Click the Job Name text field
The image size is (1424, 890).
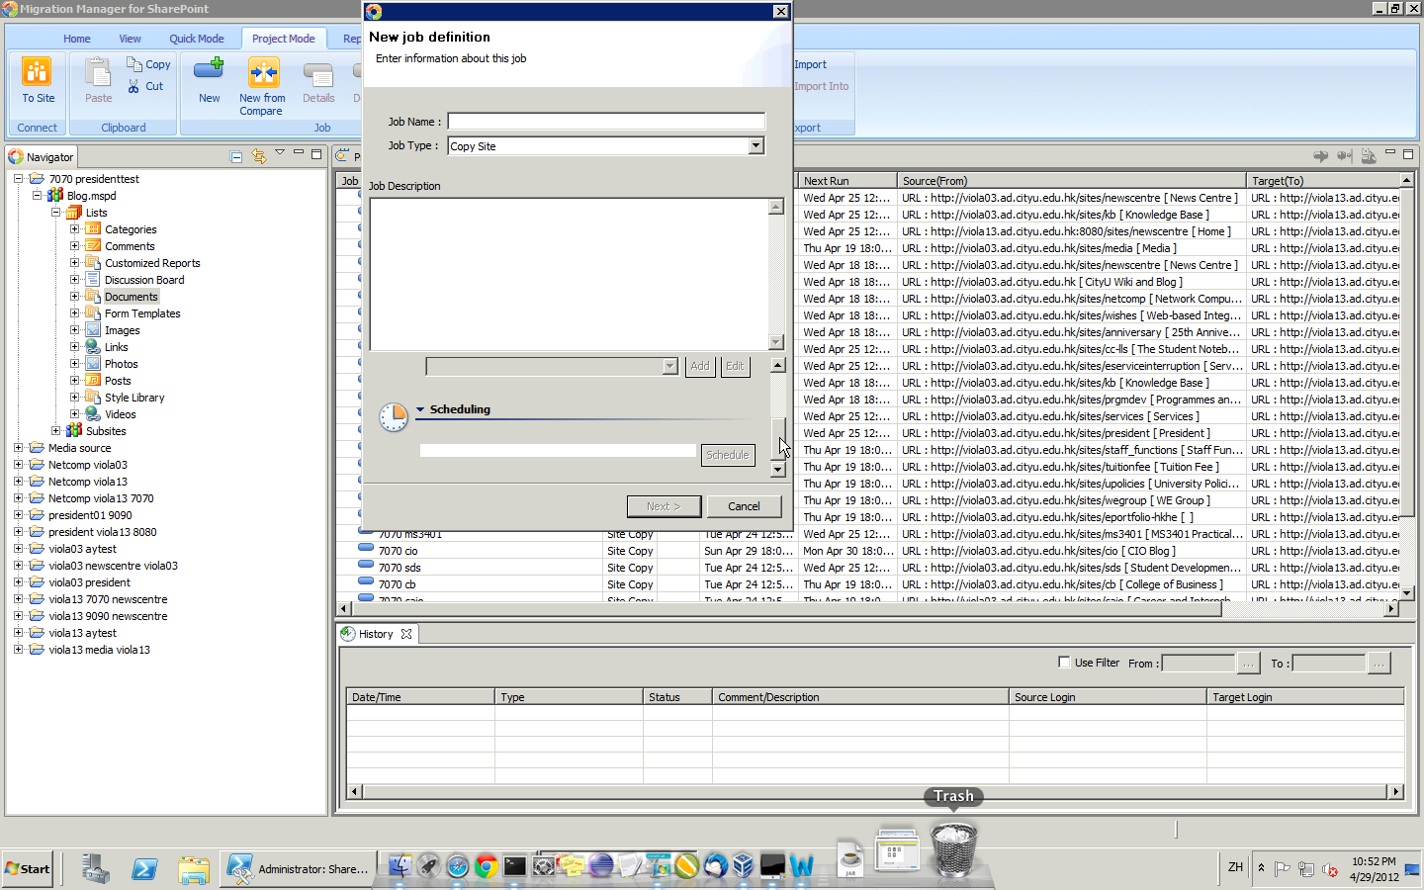coord(606,121)
